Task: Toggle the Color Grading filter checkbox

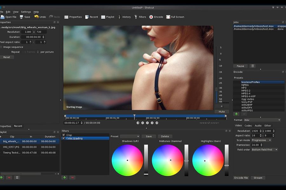Action: click(x=64, y=138)
